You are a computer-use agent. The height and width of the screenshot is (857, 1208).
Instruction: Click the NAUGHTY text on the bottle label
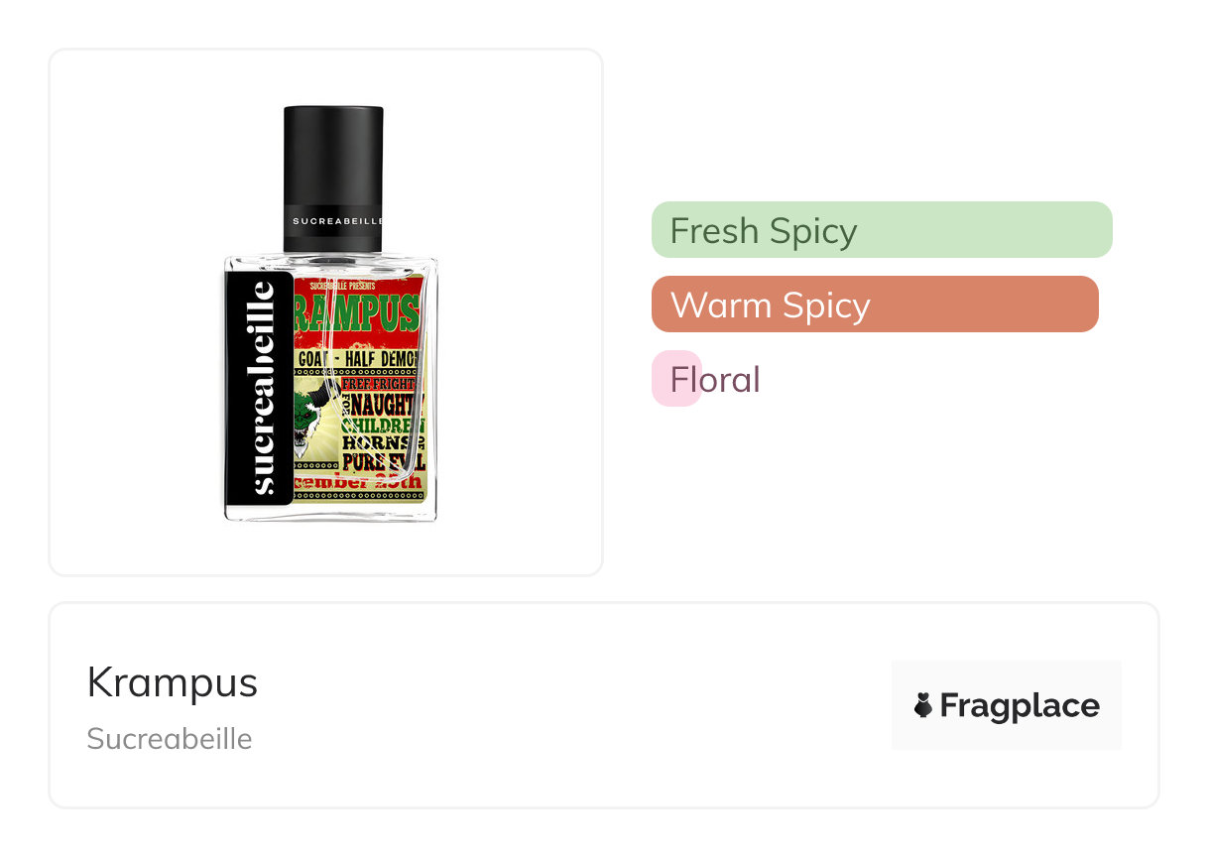tap(383, 407)
